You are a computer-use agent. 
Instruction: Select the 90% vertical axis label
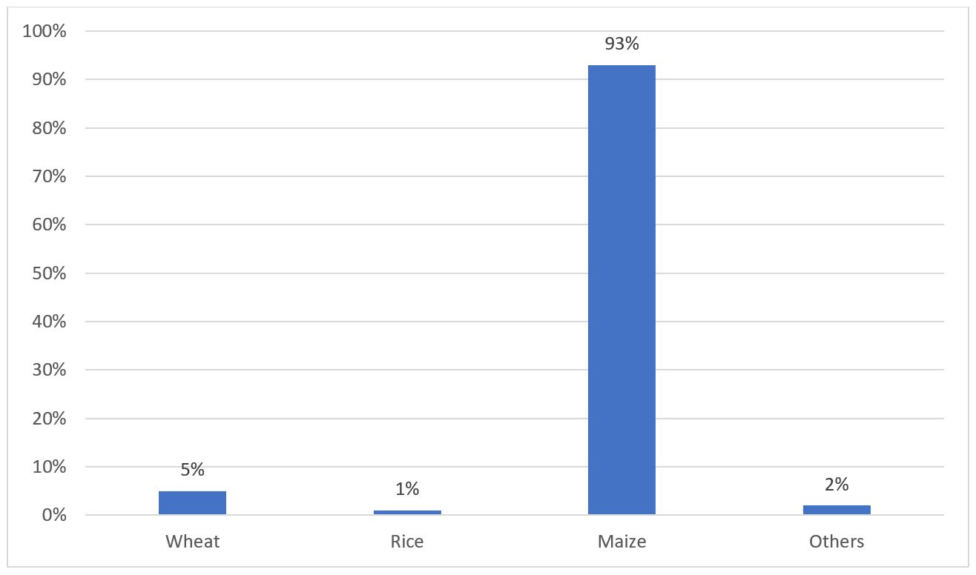48,80
